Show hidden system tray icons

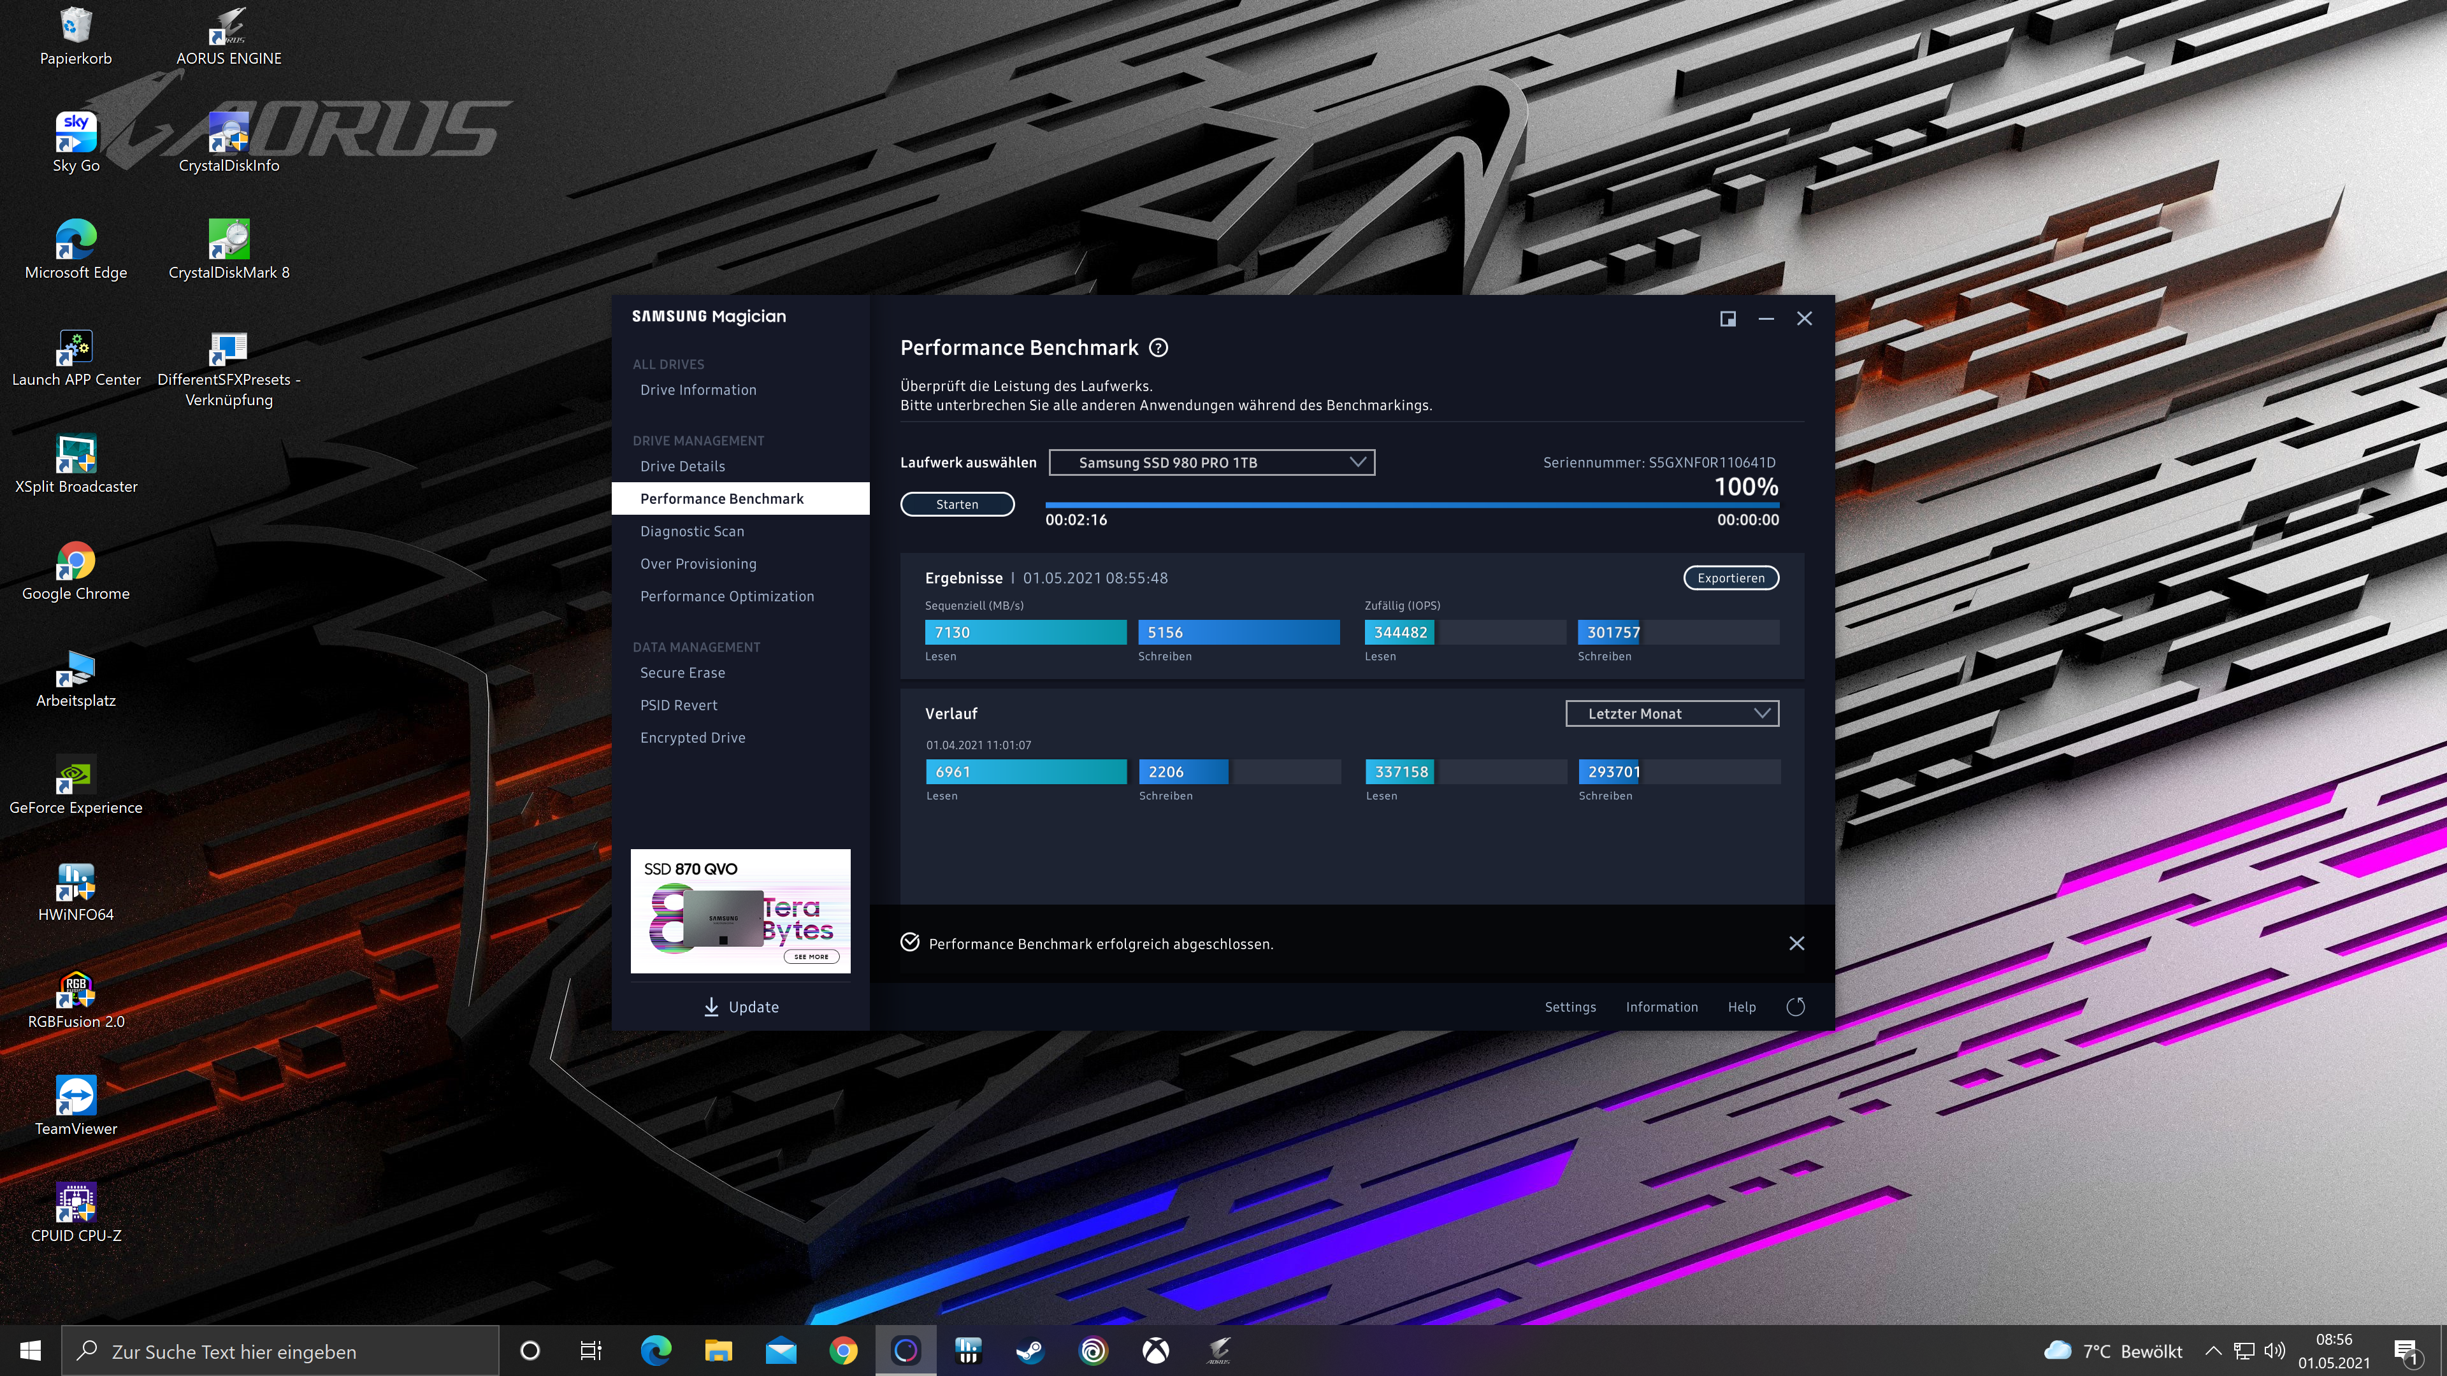2212,1351
